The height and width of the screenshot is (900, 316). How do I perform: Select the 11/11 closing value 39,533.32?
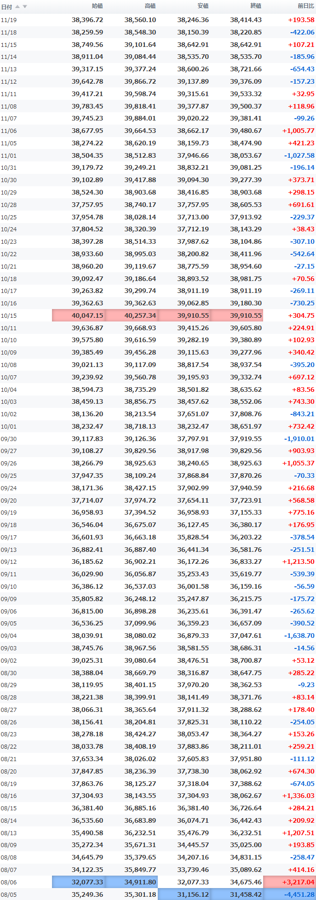coord(246,94)
